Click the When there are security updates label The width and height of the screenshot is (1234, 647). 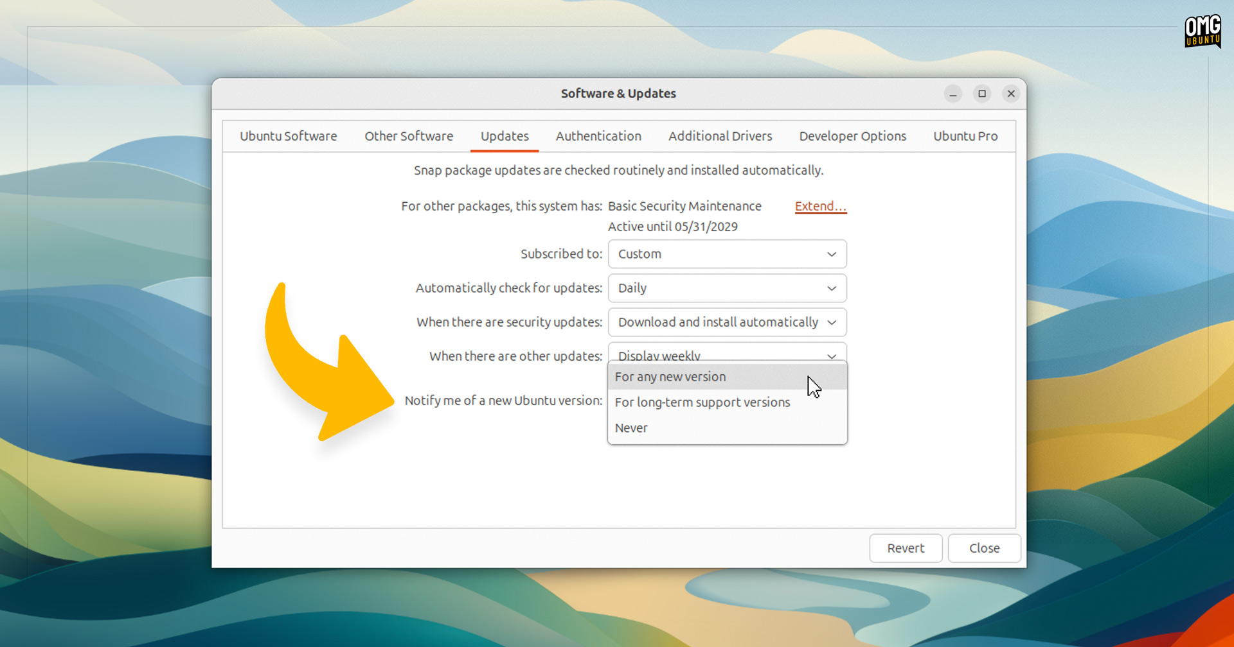(x=509, y=322)
